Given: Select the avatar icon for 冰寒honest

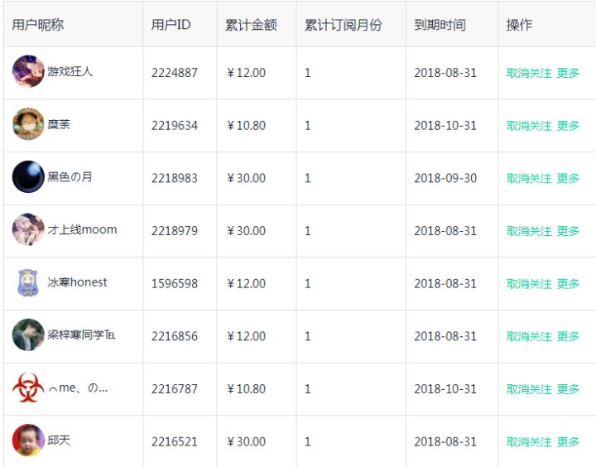Looking at the screenshot, I should click(x=28, y=283).
